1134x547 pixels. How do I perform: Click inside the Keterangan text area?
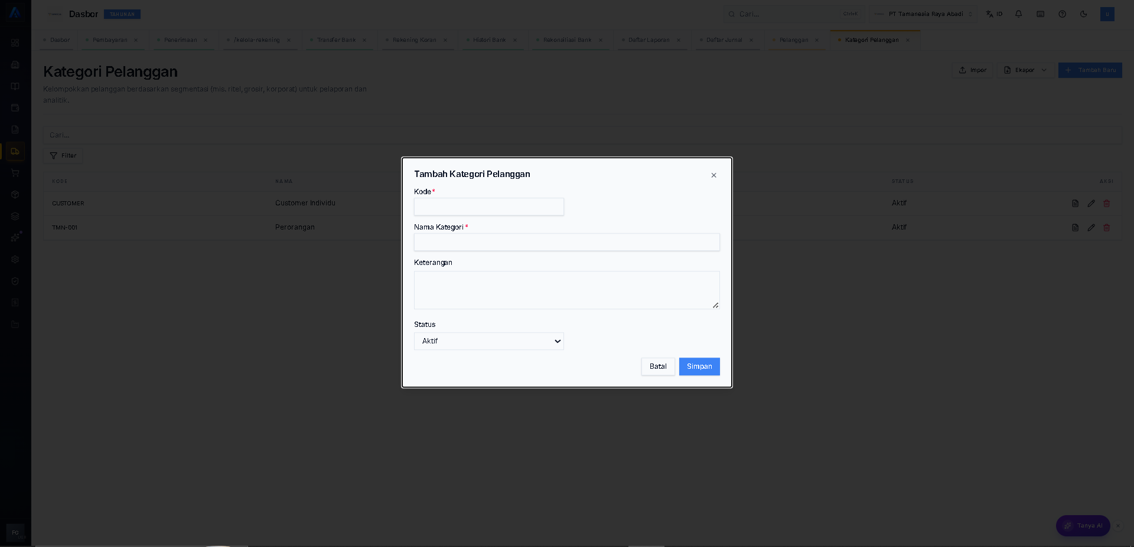point(567,290)
